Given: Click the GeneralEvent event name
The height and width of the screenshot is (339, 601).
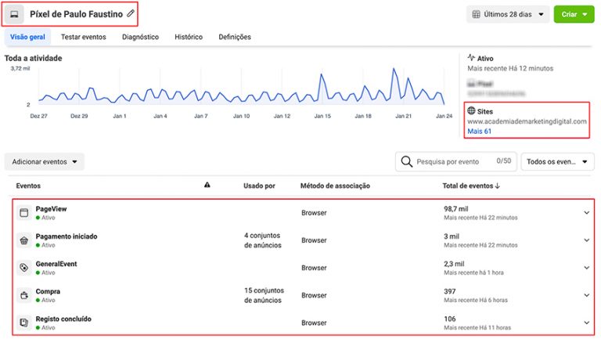Looking at the screenshot, I should 56,264.
